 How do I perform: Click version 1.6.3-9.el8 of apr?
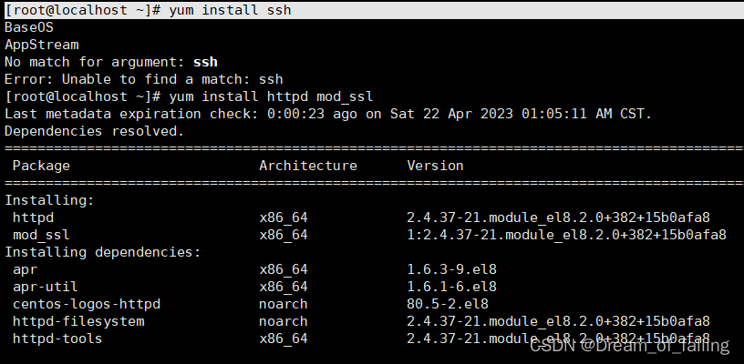(451, 269)
